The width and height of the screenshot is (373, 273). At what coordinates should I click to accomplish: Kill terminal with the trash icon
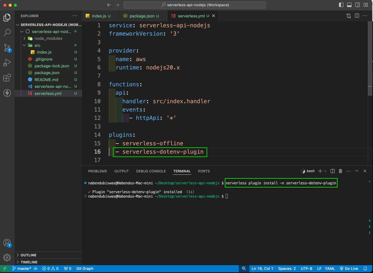coord(340,171)
